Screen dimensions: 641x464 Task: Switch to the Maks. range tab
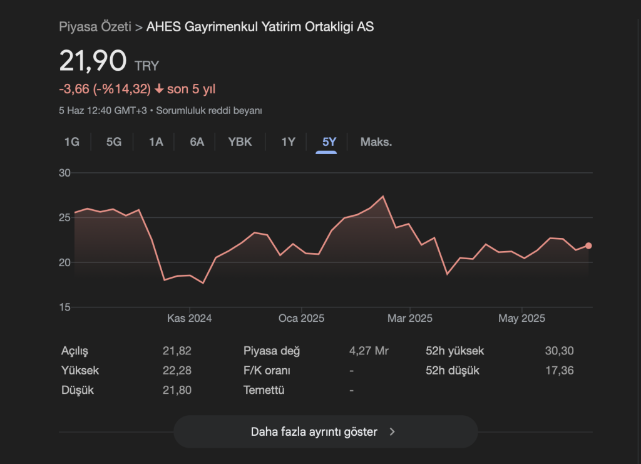[376, 142]
